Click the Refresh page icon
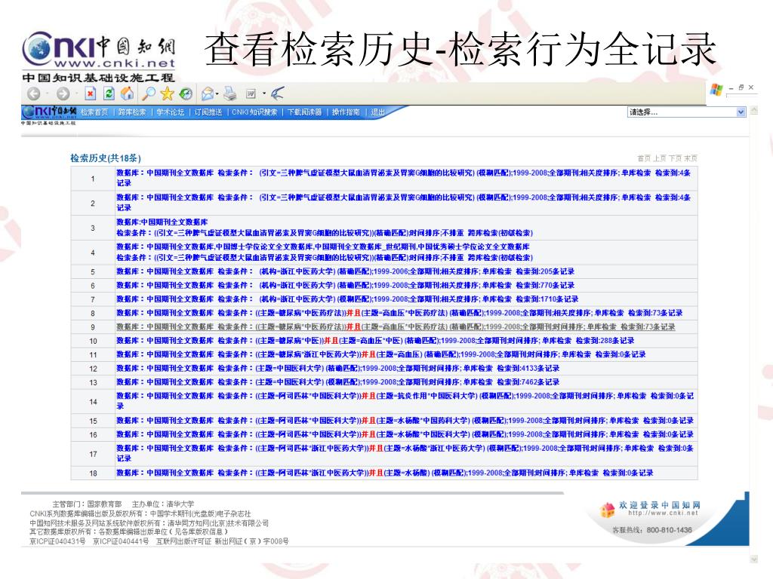This screenshot has height=579, width=773. 109,93
